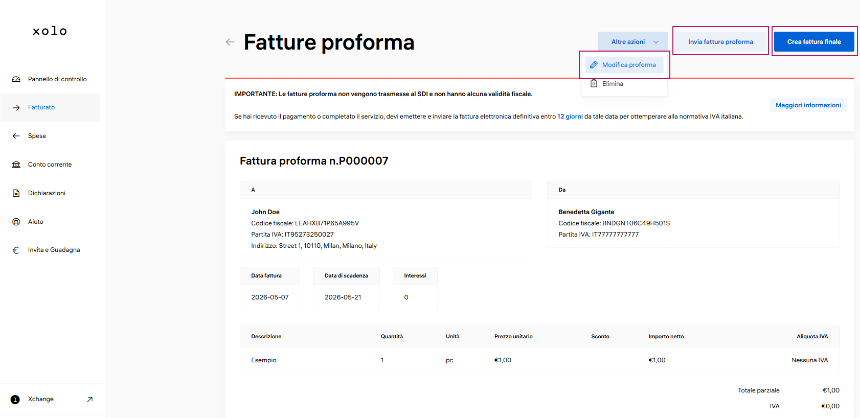Click the Spese left-arrow icon
Image resolution: width=860 pixels, height=418 pixels.
point(16,136)
